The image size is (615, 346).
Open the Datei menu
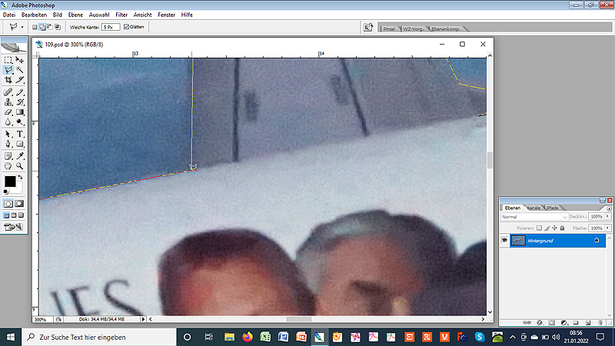(x=9, y=15)
